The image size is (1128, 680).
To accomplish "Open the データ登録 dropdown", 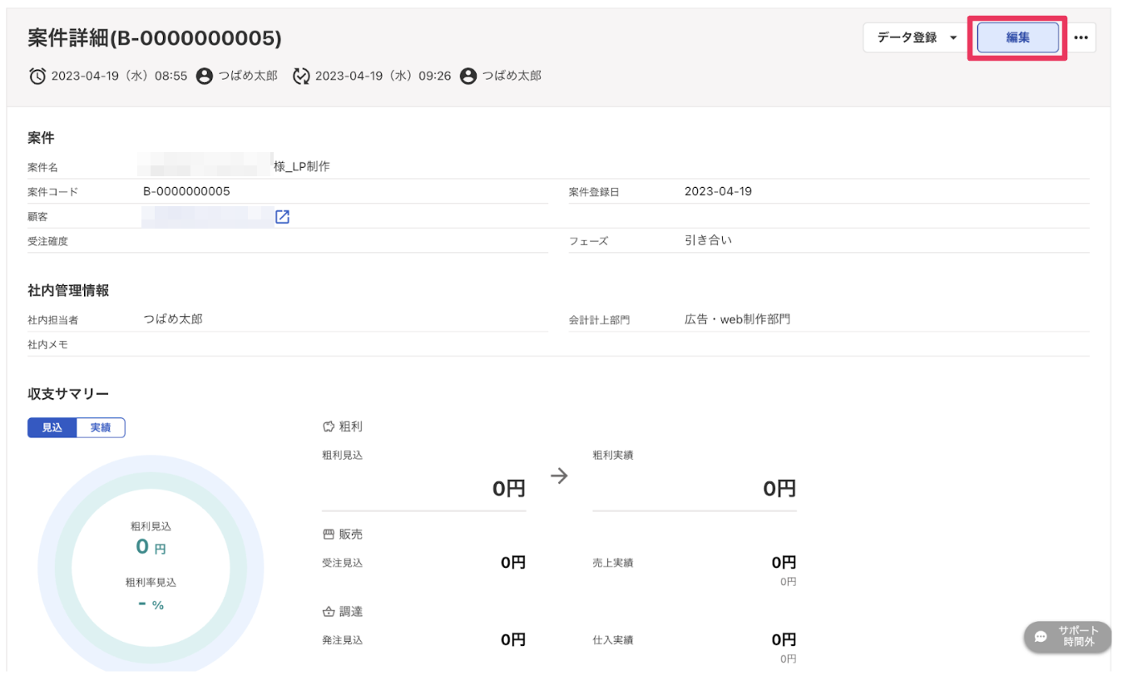I will (916, 37).
